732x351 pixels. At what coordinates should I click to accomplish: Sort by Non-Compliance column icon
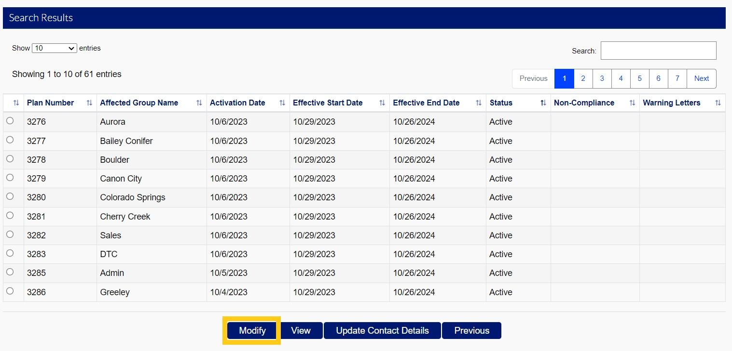632,103
